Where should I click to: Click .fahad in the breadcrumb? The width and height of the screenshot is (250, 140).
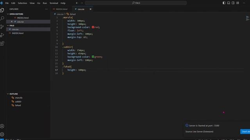73,14
